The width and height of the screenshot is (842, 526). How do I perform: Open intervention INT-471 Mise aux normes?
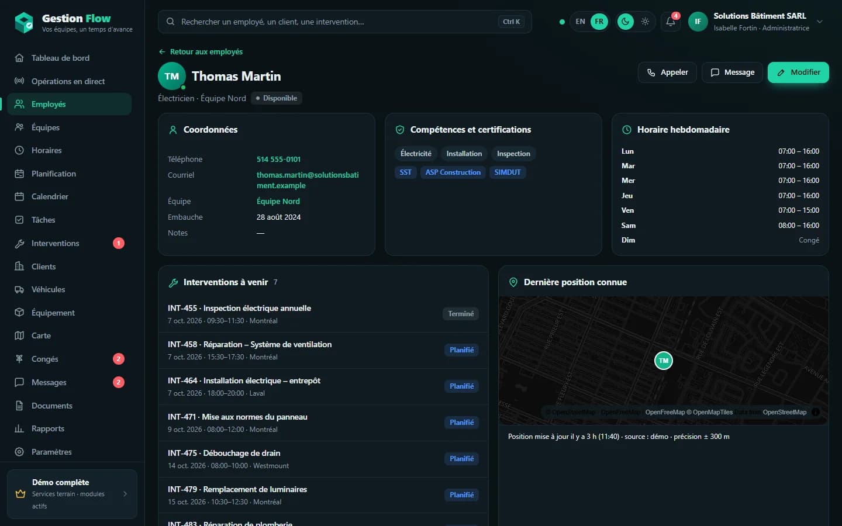point(323,423)
